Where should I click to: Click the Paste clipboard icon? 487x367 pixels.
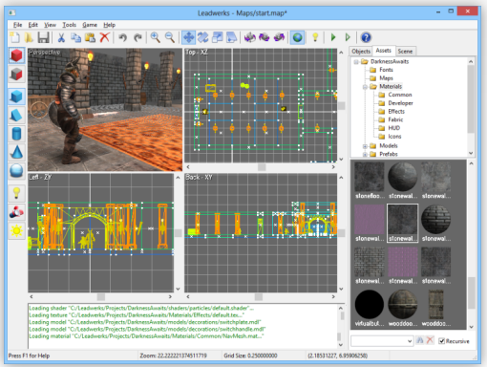coord(90,37)
